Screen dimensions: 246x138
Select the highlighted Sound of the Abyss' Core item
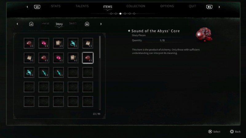point(88,58)
